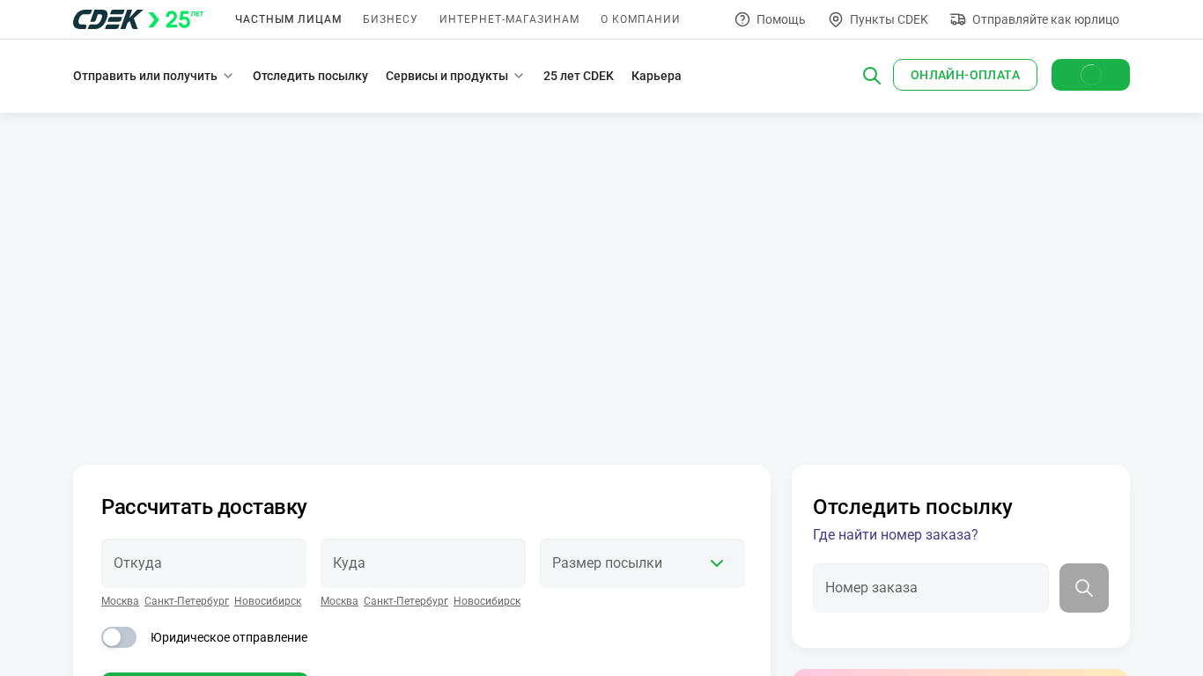The height and width of the screenshot is (676, 1203).
Task: Focus the Номер заказа field
Action: [x=930, y=588]
